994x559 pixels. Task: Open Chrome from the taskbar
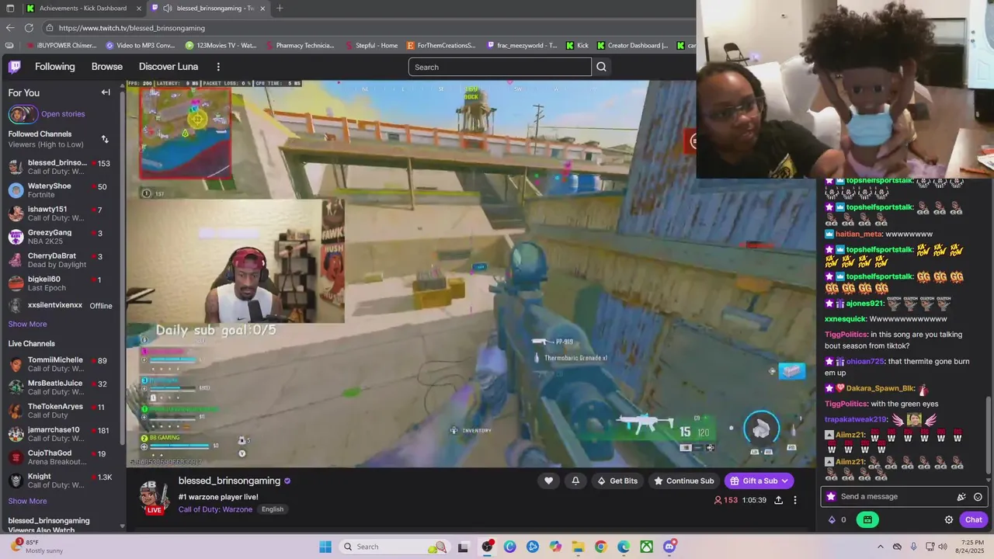(x=601, y=547)
